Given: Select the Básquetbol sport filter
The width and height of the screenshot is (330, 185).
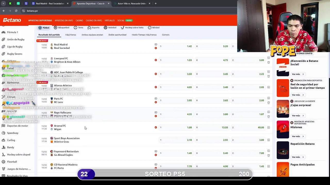Looking at the screenshot, I should pyautogui.click(x=61, y=27).
